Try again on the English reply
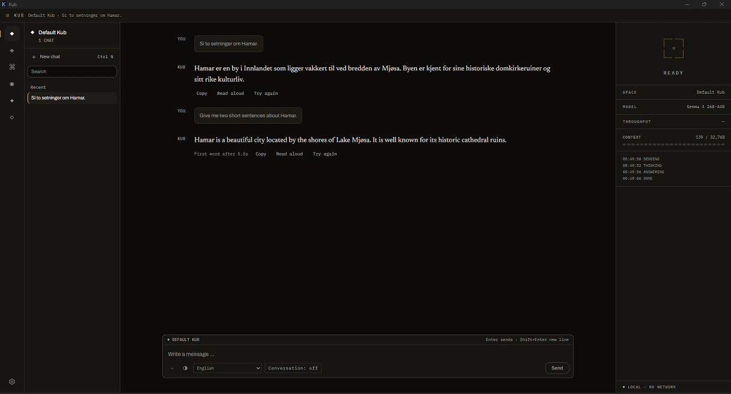The width and height of the screenshot is (731, 394). point(325,154)
